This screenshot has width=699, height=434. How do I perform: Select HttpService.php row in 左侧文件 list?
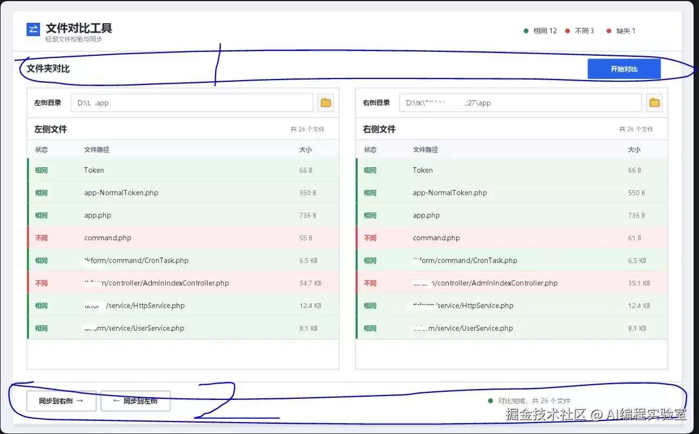coord(183,306)
